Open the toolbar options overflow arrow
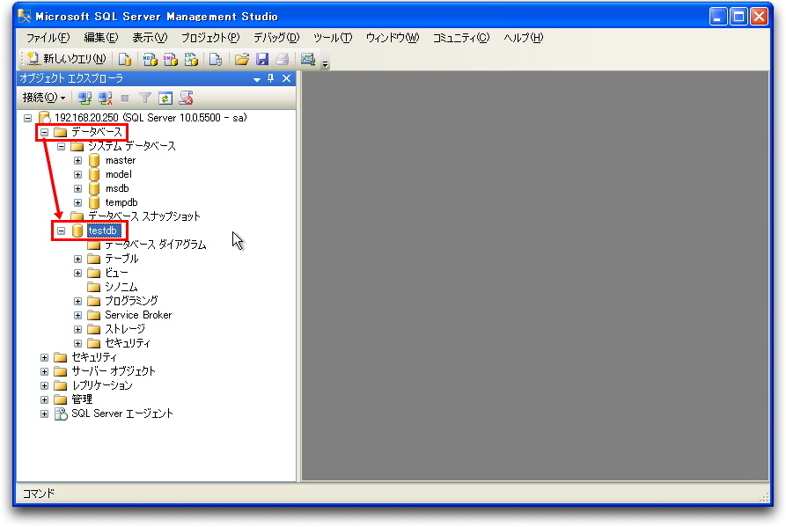The height and width of the screenshot is (527, 786). click(326, 63)
